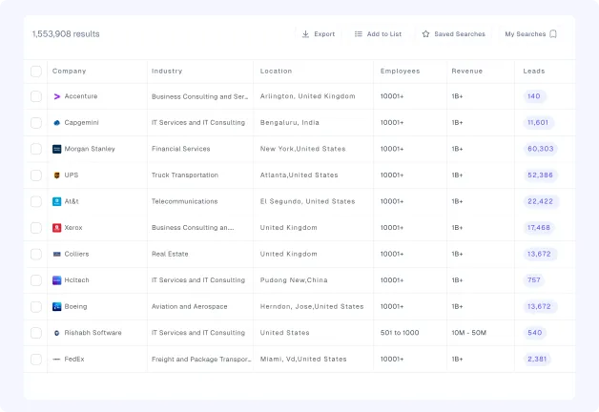Select the UPS row checkbox
The width and height of the screenshot is (599, 412).
[36, 175]
